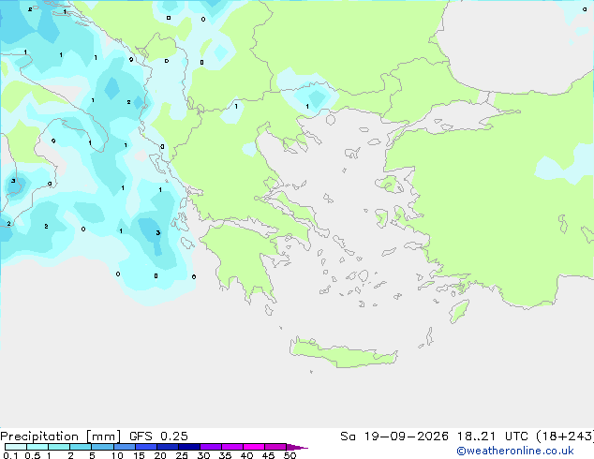Image resolution: width=594 pixels, height=459 pixels.
Task: Click the 5 mm legend color box
Action: click(x=102, y=447)
